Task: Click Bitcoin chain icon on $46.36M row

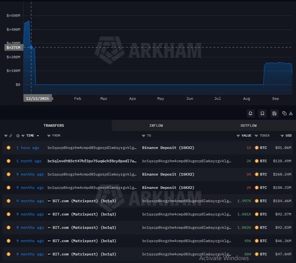Action: click(9, 241)
